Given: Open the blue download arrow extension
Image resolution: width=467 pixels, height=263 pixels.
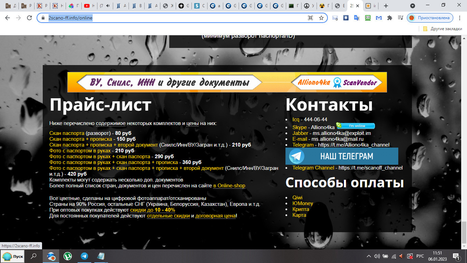Looking at the screenshot, I should (346, 18).
